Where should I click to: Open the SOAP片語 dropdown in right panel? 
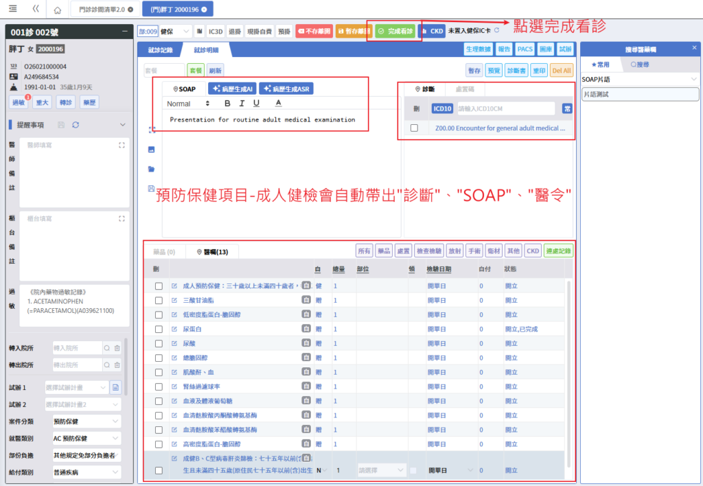[x=639, y=79]
